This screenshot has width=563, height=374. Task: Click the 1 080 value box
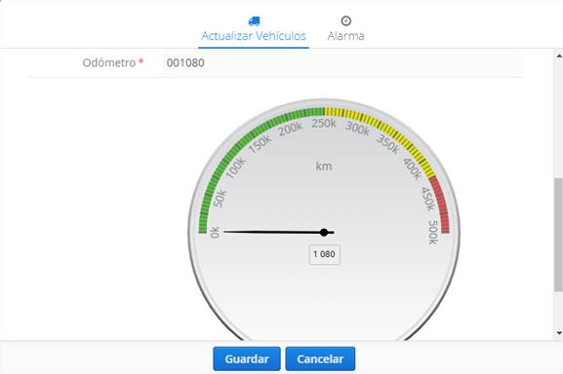coord(325,254)
